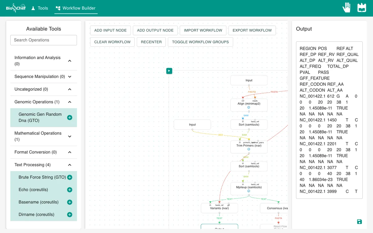
Task: Toggle workflow groups
Action: [x=200, y=42]
